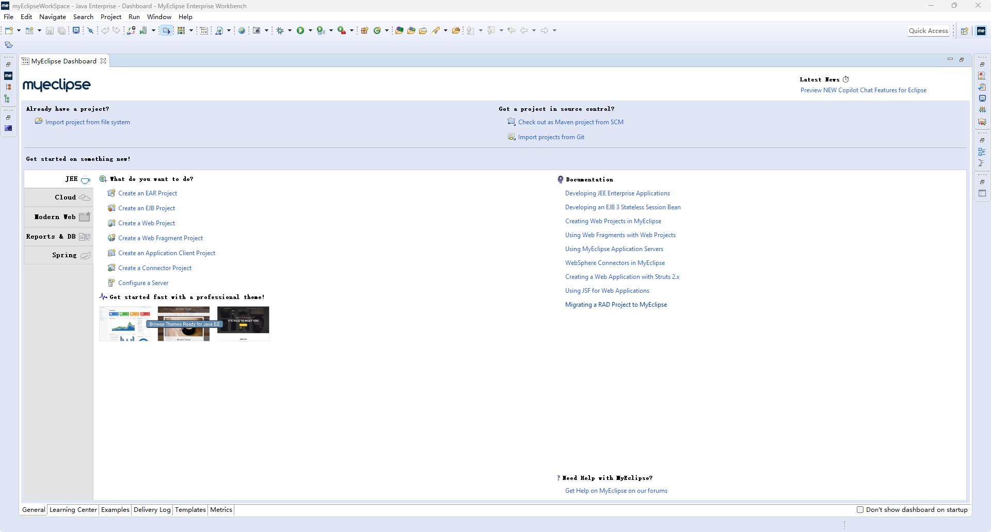Expand the Back history dropdown arrow
Viewport: 991px width, 532px height.
534,30
